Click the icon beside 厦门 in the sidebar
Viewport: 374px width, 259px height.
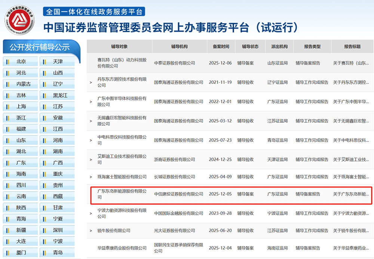click(7, 252)
